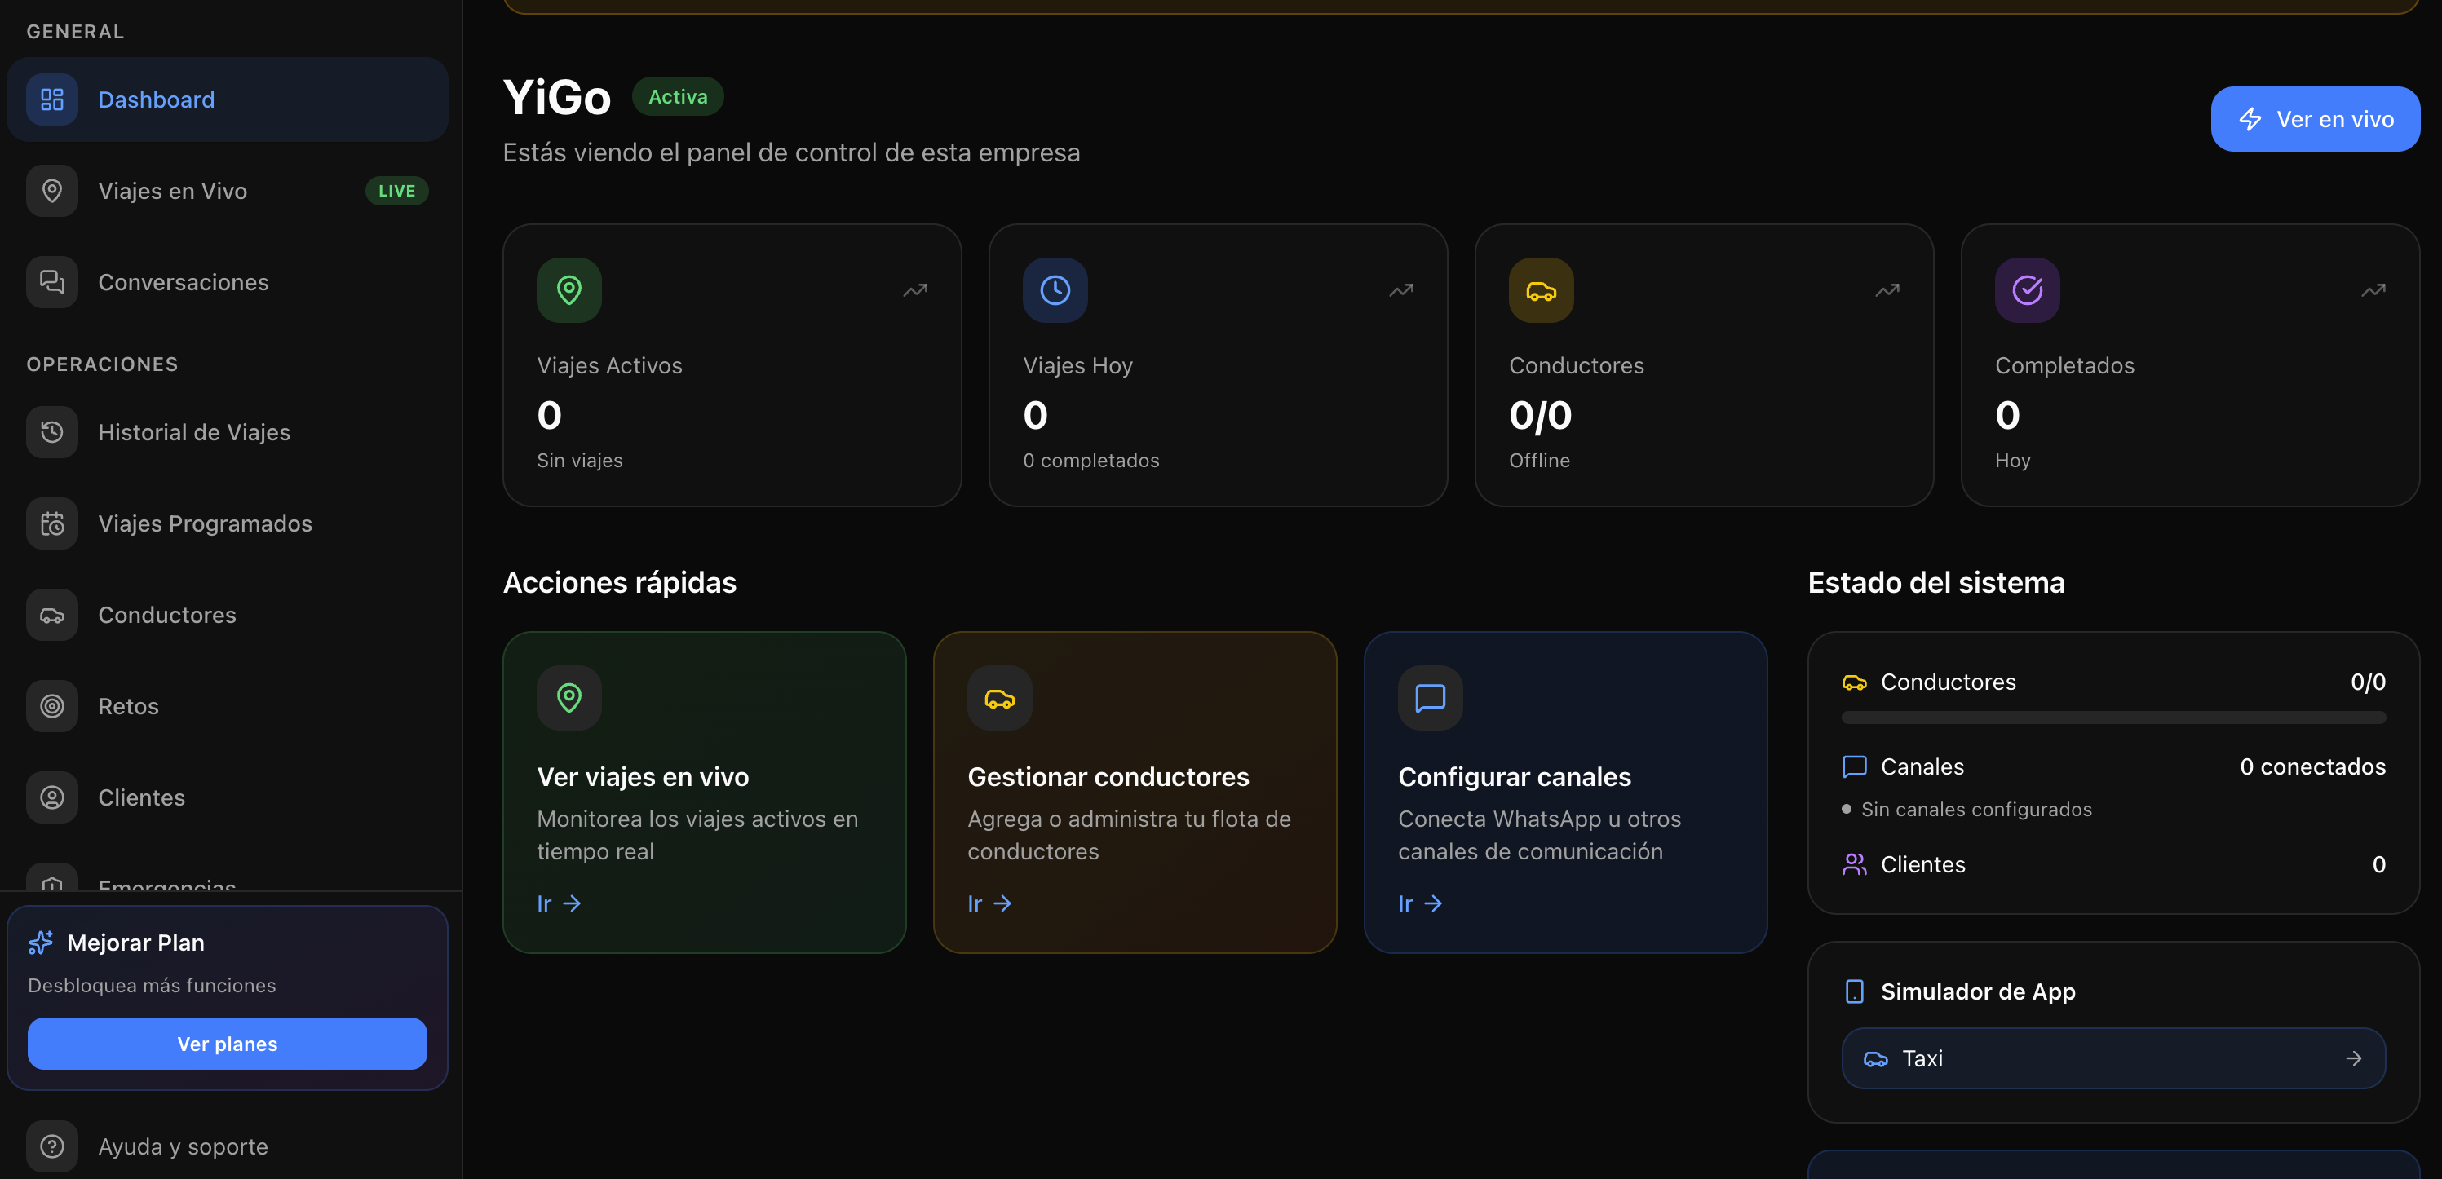Open the Retos section
The width and height of the screenshot is (2442, 1179).
[227, 706]
